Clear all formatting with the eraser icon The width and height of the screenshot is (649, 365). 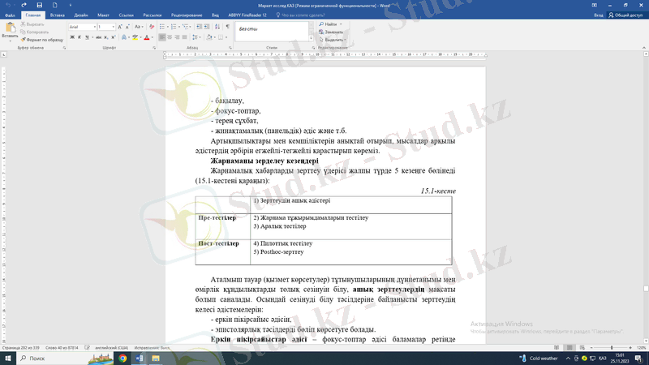click(x=152, y=27)
